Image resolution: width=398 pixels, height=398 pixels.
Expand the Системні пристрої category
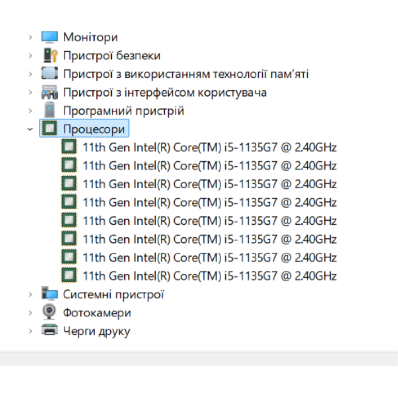(x=30, y=295)
